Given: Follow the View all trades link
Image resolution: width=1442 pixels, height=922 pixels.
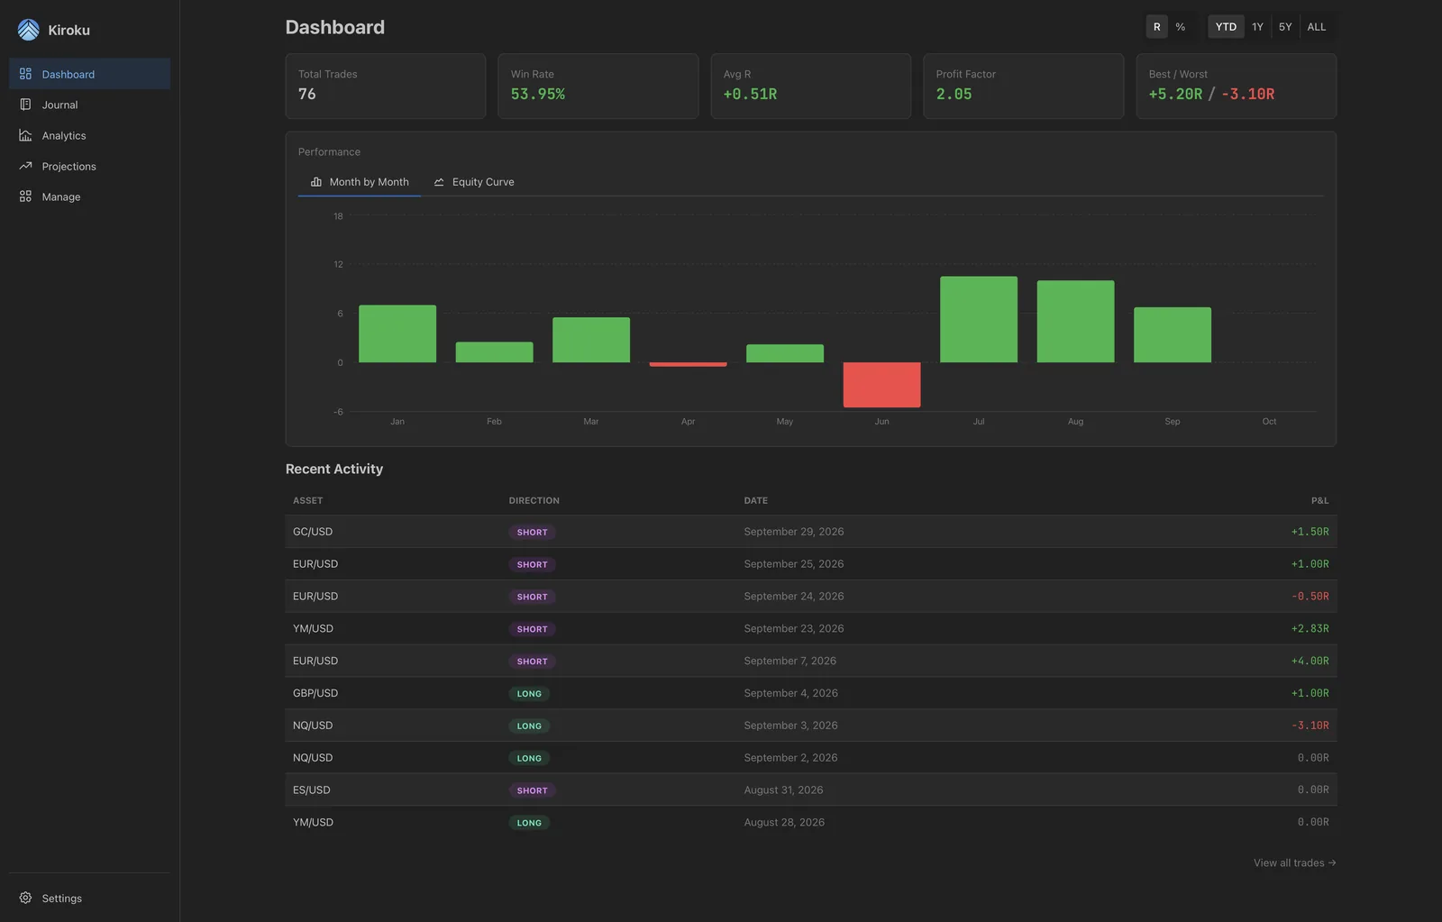Looking at the screenshot, I should [x=1294, y=863].
